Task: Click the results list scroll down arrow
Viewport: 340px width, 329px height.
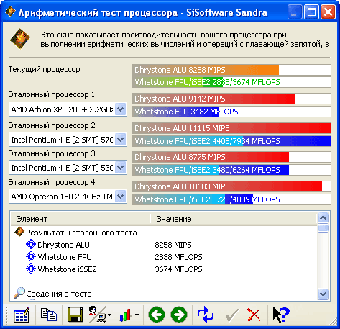Action: point(323,294)
